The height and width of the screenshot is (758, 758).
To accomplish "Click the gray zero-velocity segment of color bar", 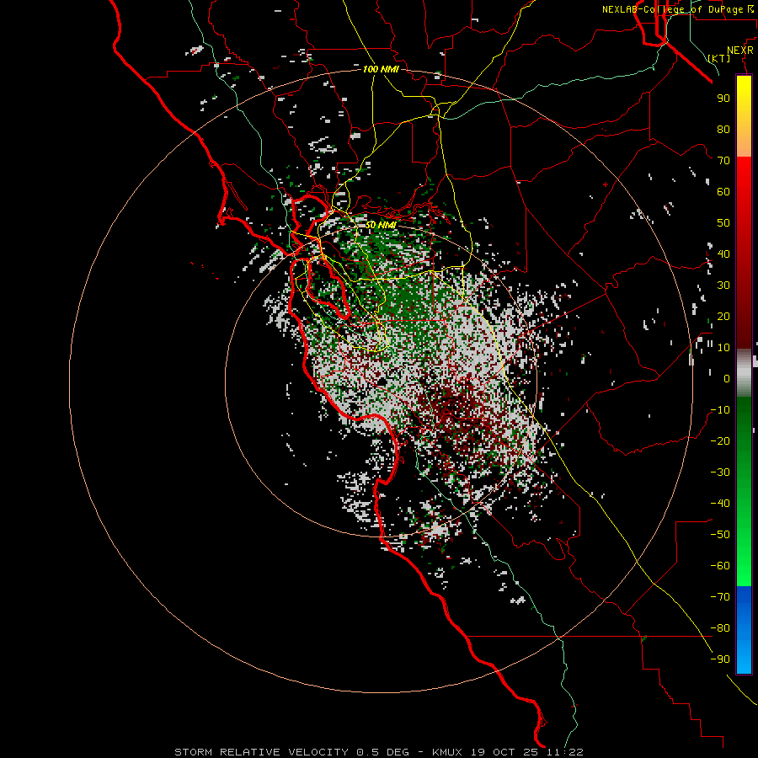I will tap(744, 373).
